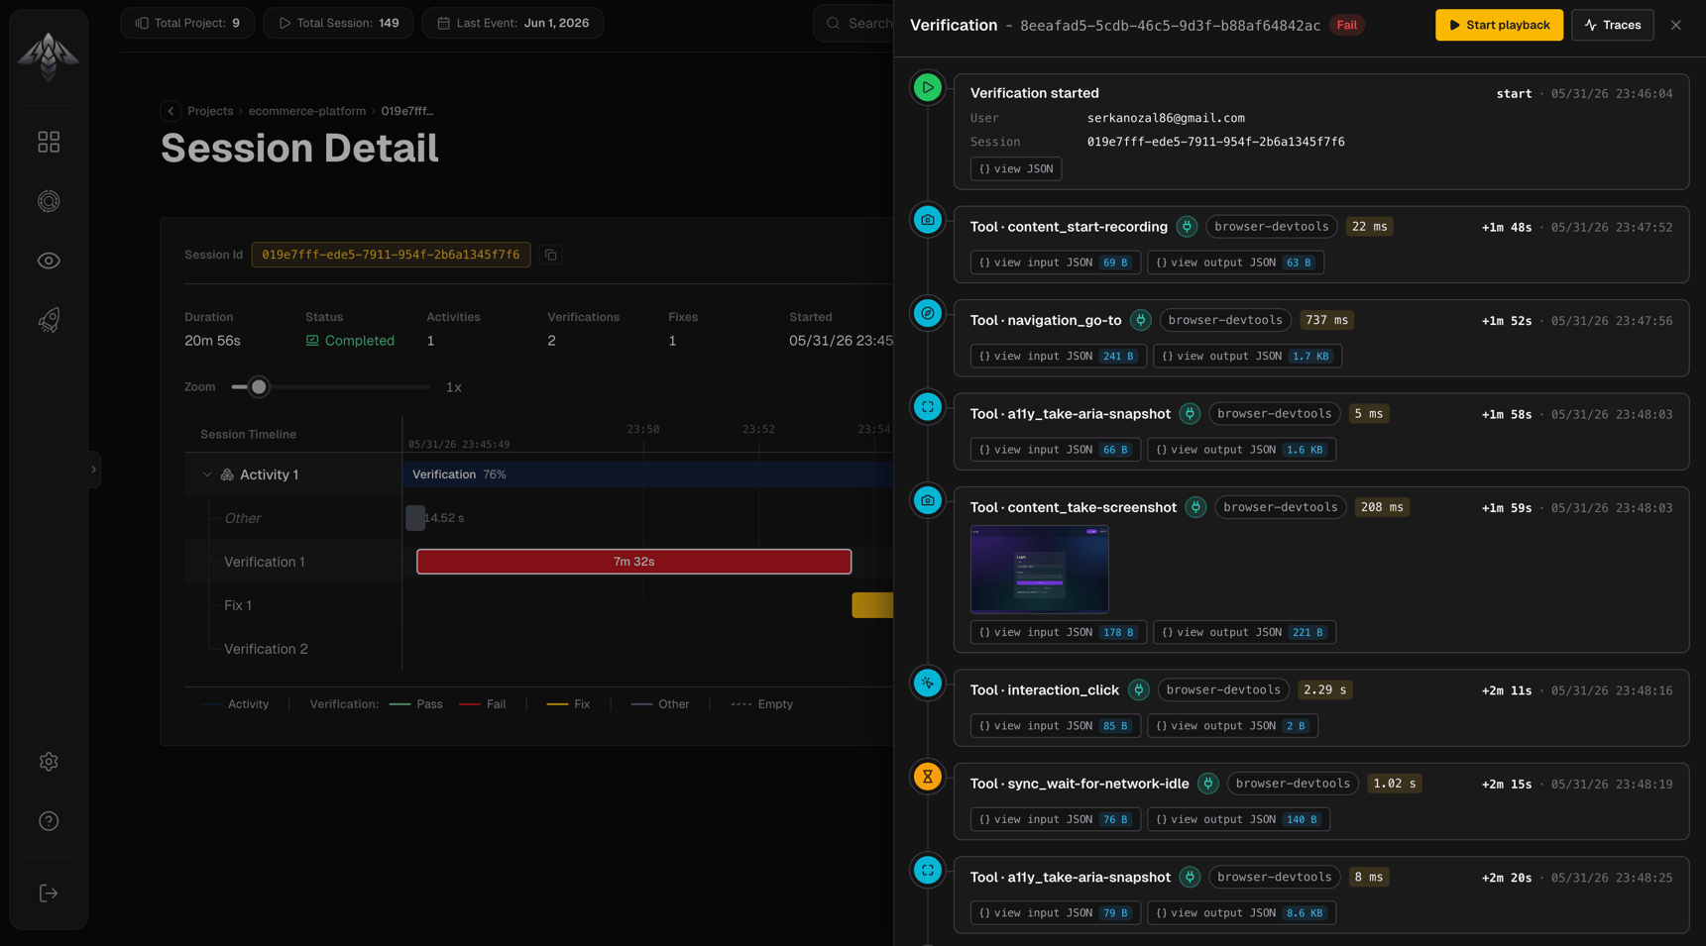The height and width of the screenshot is (946, 1706).
Task: Click plug icon next to navigation_go-to
Action: pyautogui.click(x=1141, y=320)
